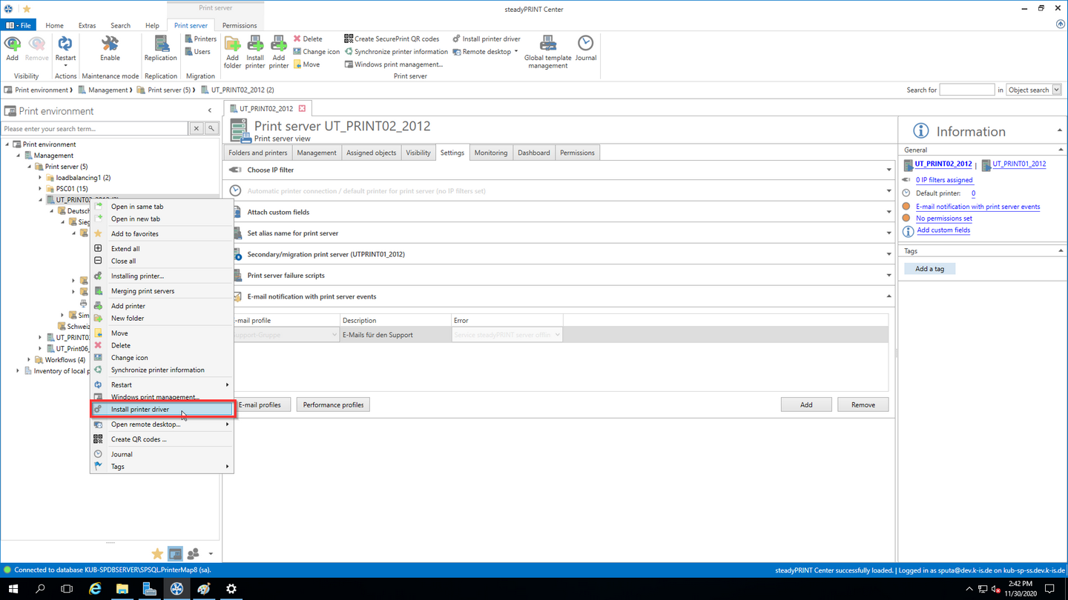Click Install printer driver in ribbon
Viewport: 1068px width, 600px height.
tap(487, 39)
